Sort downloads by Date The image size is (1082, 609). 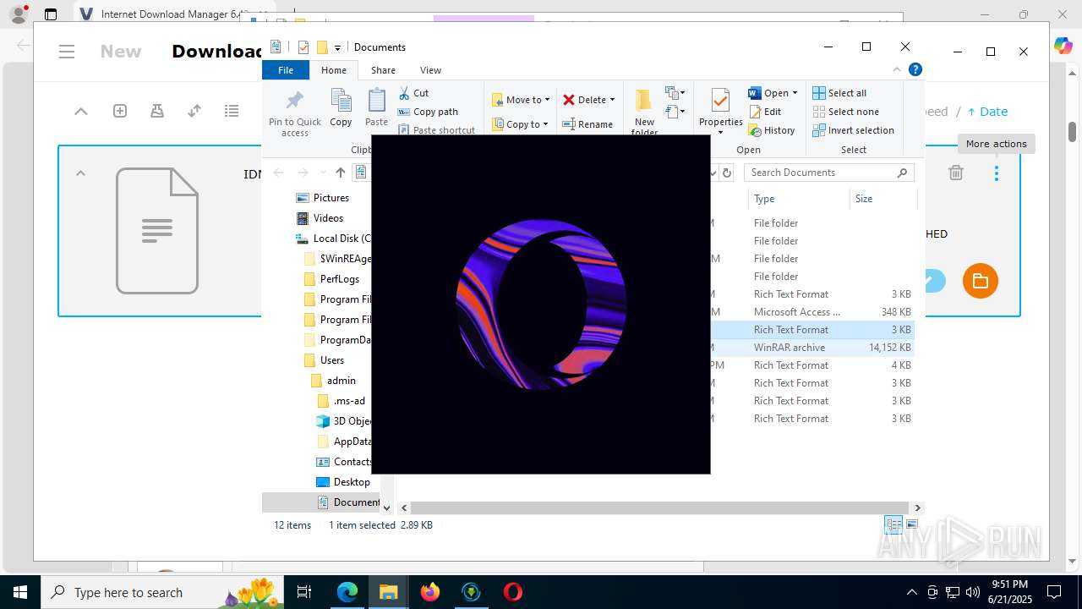(987, 112)
